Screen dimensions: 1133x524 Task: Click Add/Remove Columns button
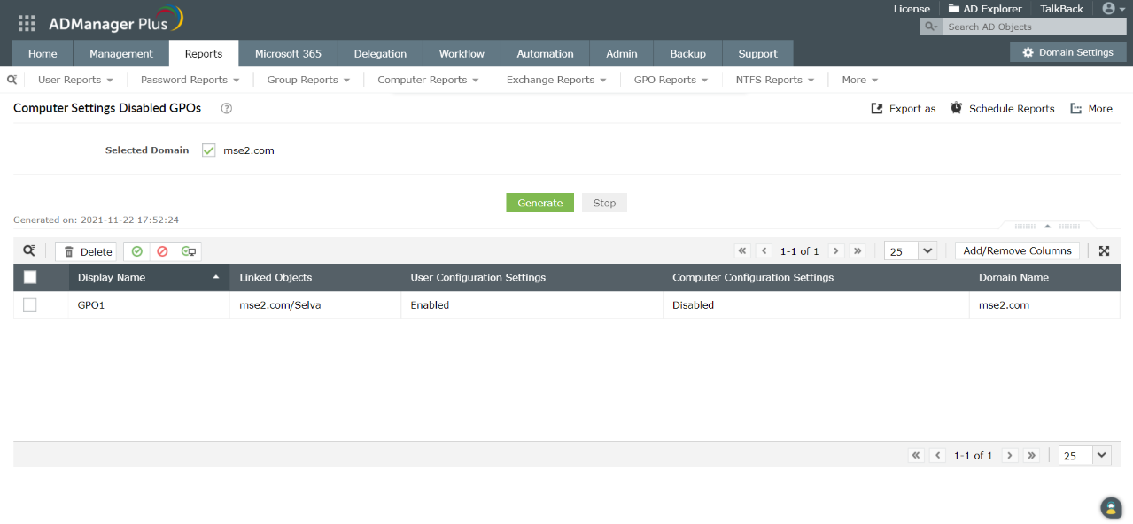[1017, 250]
